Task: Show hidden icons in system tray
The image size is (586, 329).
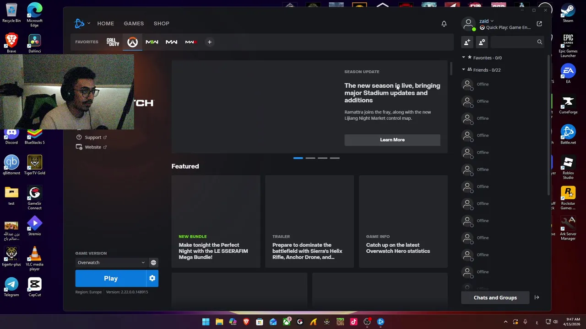Action: click(505, 322)
